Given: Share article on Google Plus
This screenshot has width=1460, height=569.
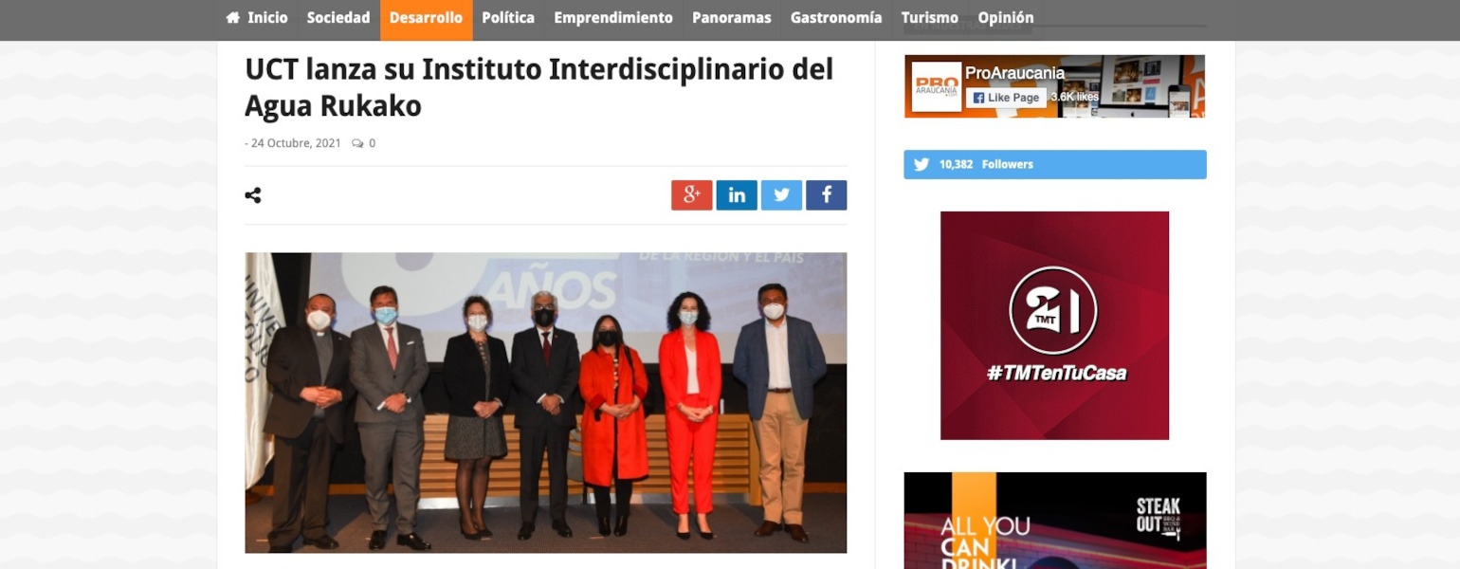Looking at the screenshot, I should (x=691, y=195).
